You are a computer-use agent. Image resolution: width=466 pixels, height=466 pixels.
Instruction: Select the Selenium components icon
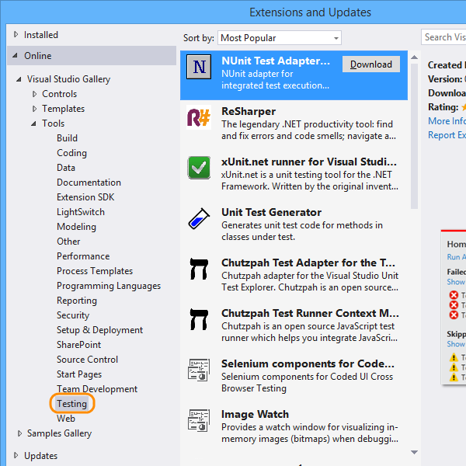200,370
